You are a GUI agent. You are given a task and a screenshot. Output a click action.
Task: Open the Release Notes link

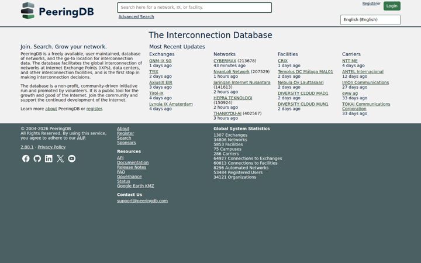pyautogui.click(x=132, y=167)
